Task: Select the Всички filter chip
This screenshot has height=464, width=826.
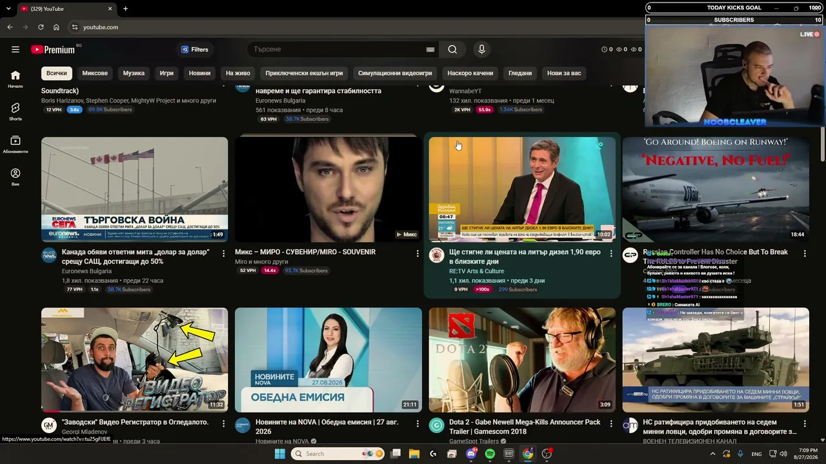Action: click(x=57, y=73)
